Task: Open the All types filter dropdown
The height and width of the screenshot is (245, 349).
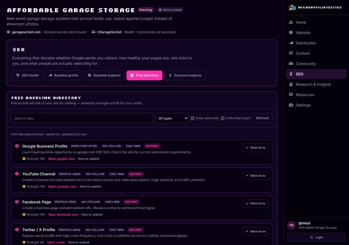Action: coord(172,118)
